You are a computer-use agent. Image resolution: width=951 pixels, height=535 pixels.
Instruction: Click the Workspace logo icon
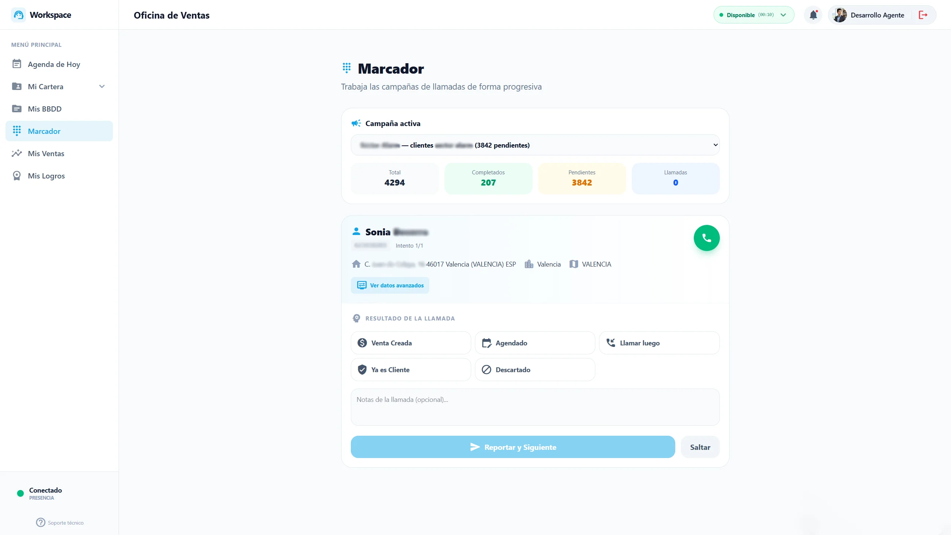[x=19, y=15]
